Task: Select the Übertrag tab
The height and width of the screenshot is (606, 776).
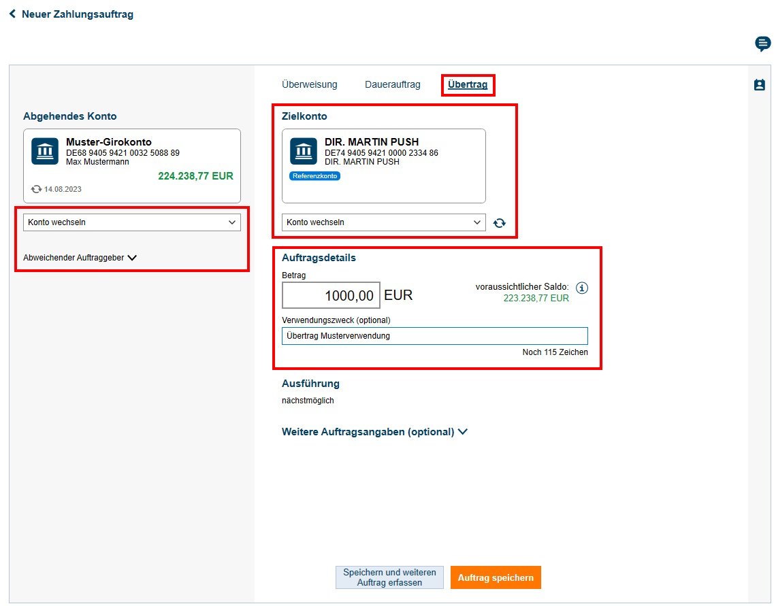Action: (468, 84)
